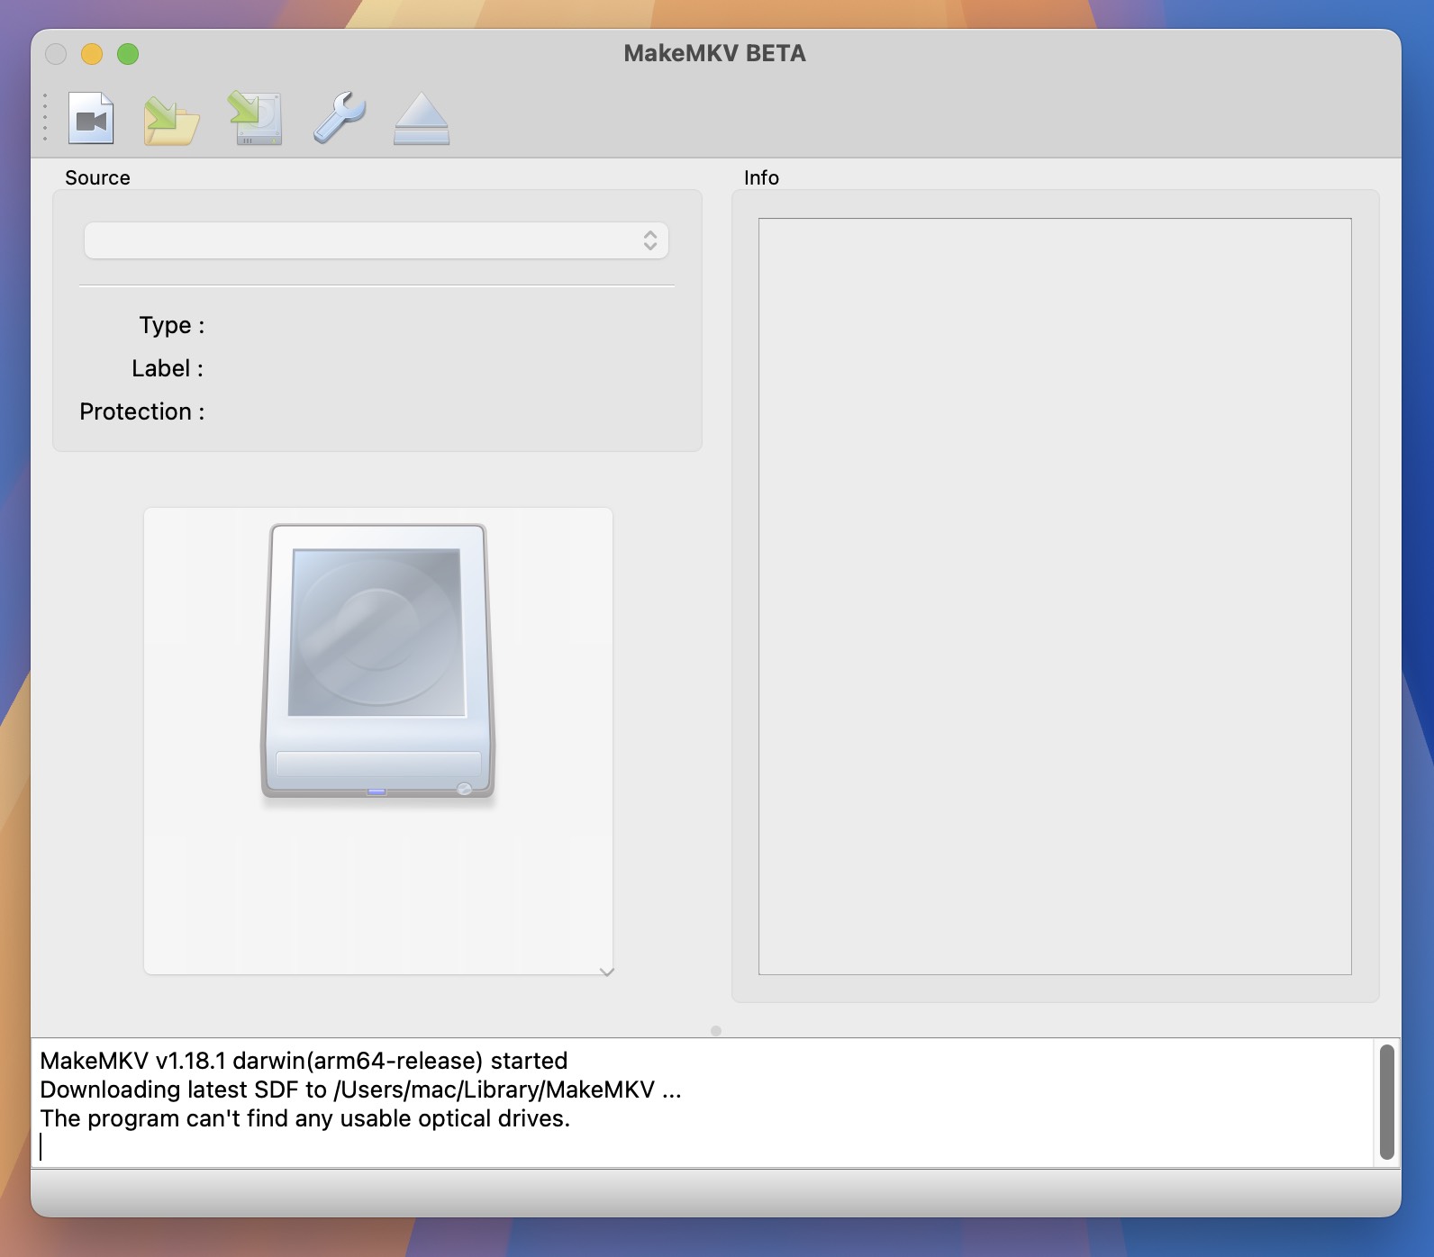Minimize the MakeMKV window with the yellow button
Image resolution: width=1434 pixels, height=1257 pixels.
pyautogui.click(x=92, y=54)
